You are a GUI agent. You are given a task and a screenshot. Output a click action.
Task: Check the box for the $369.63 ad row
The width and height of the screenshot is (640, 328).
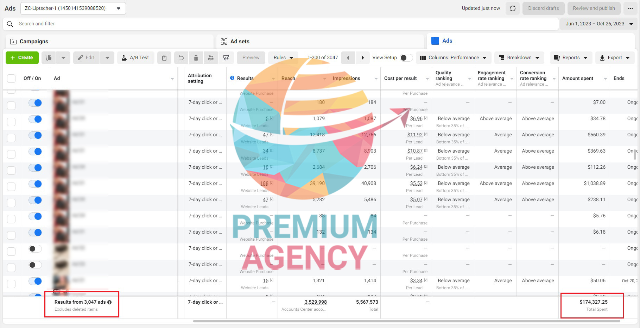(11, 154)
